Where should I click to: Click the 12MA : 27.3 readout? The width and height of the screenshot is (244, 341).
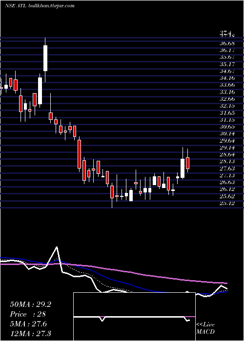coord(30,334)
